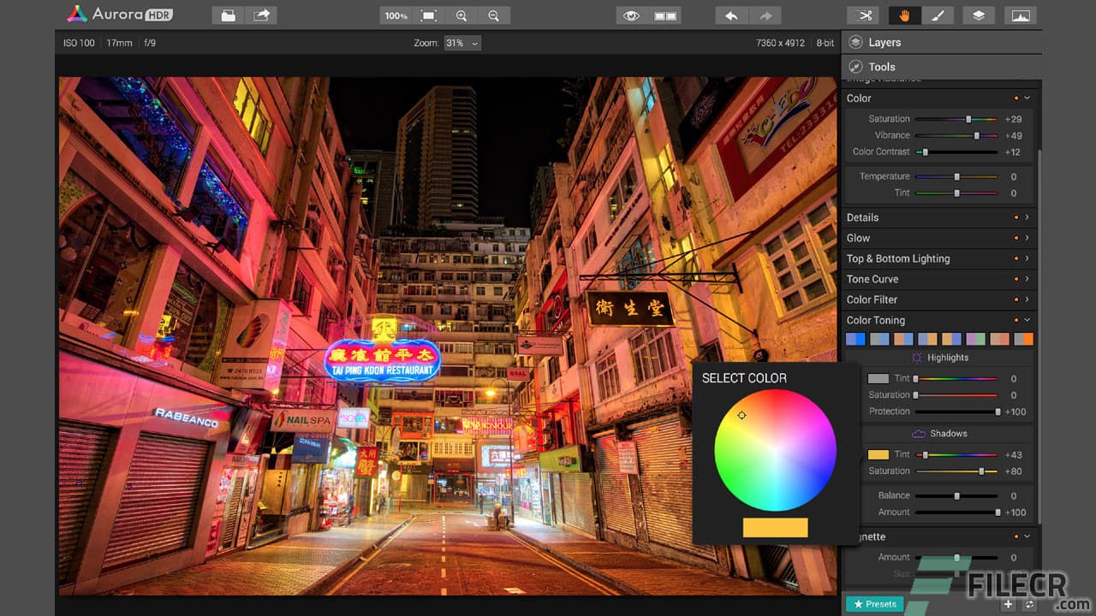Image resolution: width=1096 pixels, height=616 pixels.
Task: Select the Crop tool in the top toolbar
Action: pyautogui.click(x=863, y=15)
